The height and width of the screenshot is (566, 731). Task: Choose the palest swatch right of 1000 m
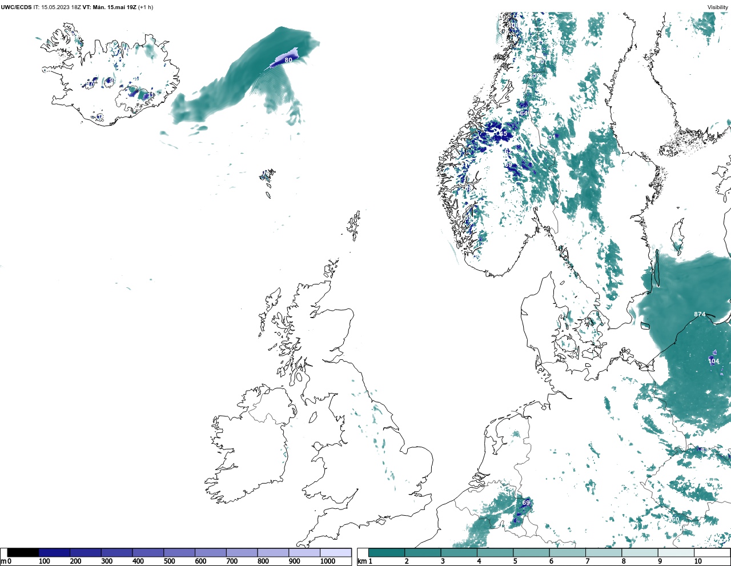335,553
